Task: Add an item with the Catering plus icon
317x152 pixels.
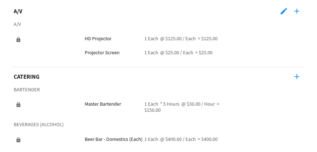Action: tap(296, 77)
